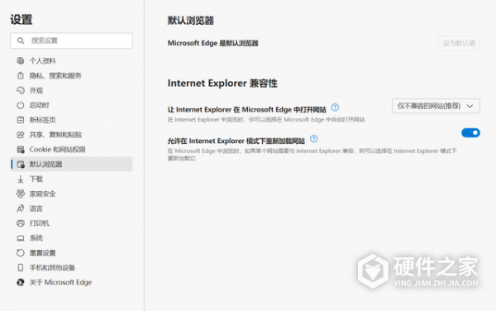
Task: Click the Edge logo icon beside 关于 Microsoft Edge
Action: [21, 282]
